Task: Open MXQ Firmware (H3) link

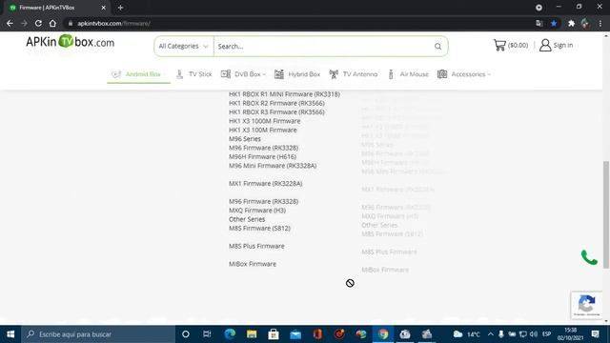Action: coord(257,211)
